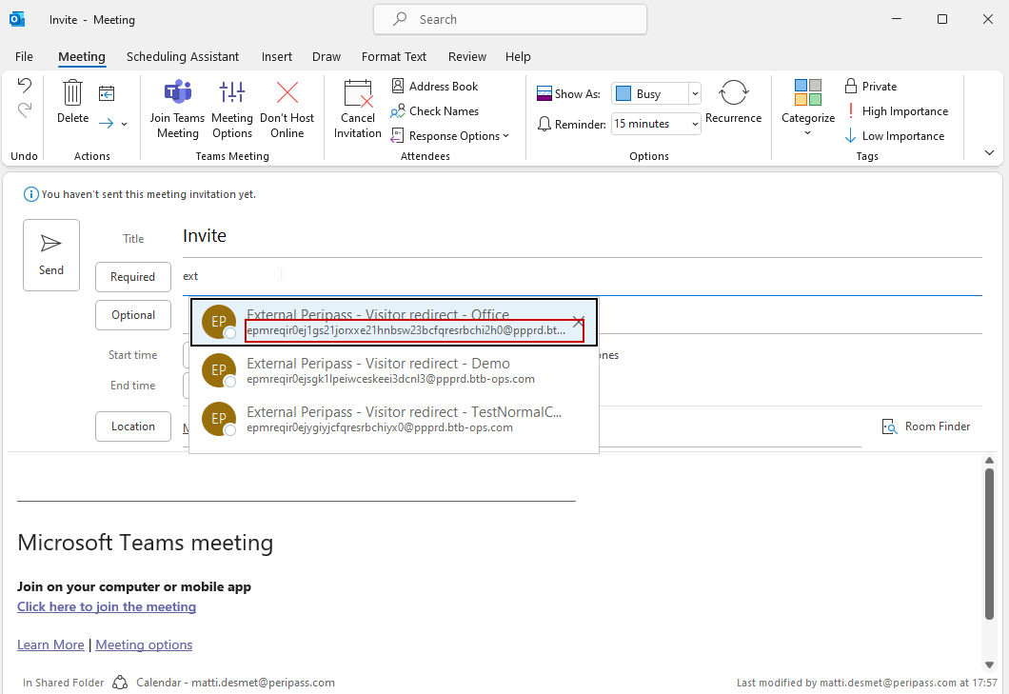Screen dimensions: 1009x694
Task: Click the Search box in title bar
Action: coord(510,19)
